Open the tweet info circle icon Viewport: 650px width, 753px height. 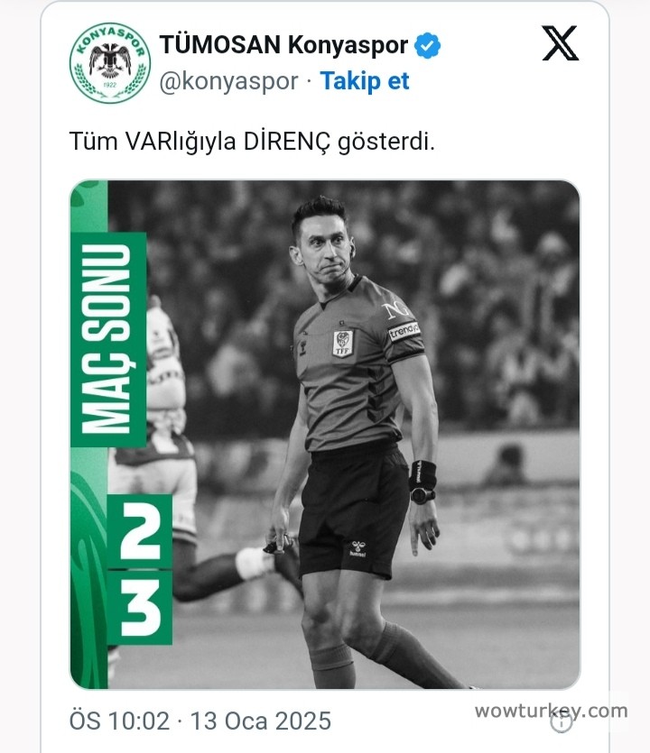point(561,721)
